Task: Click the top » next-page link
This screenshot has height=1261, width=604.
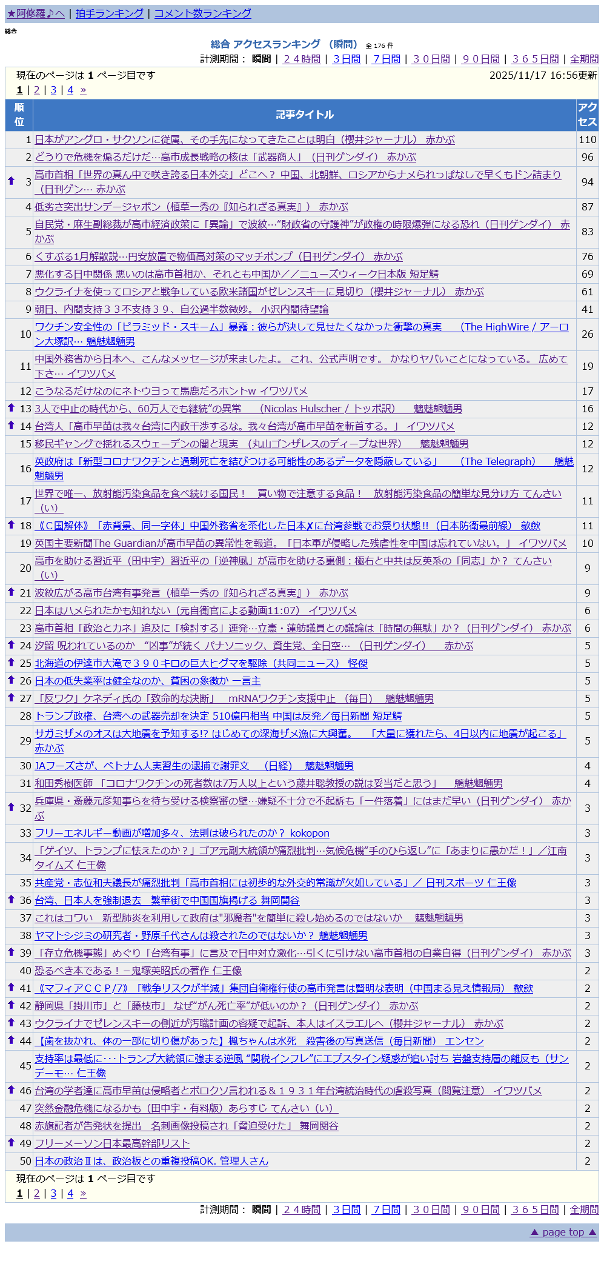Action: click(83, 90)
